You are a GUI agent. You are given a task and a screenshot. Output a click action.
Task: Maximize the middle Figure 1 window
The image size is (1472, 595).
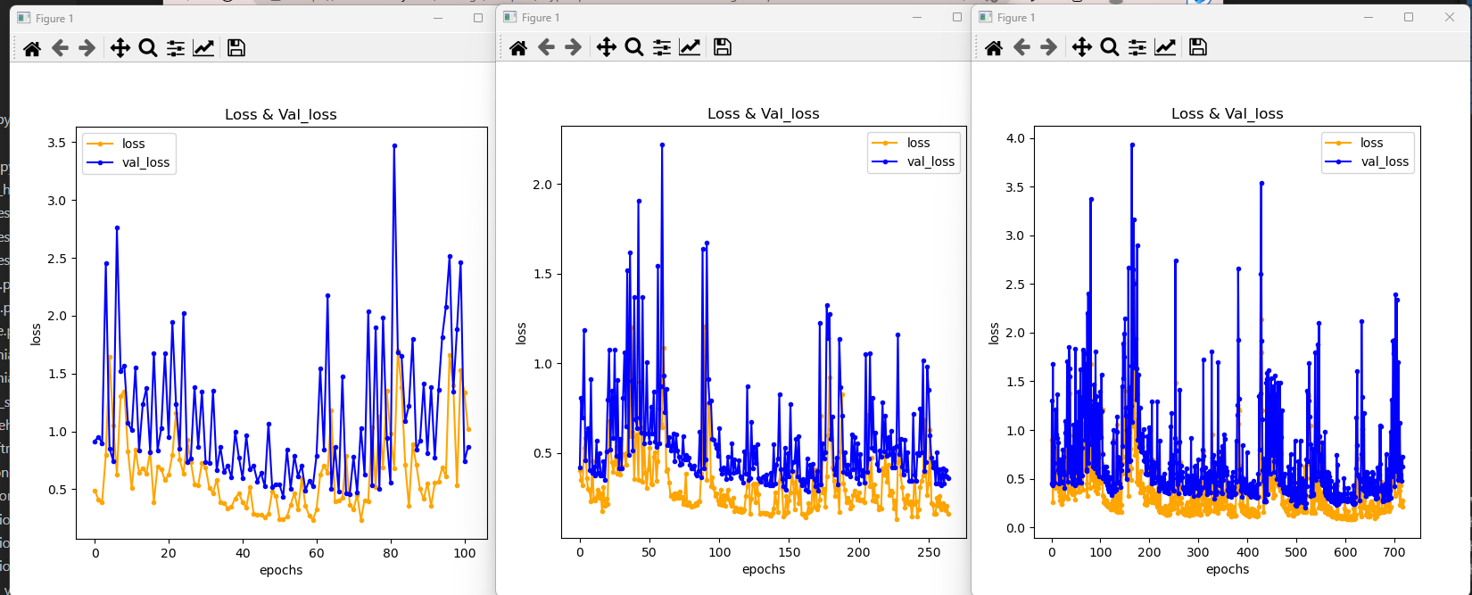point(957,17)
